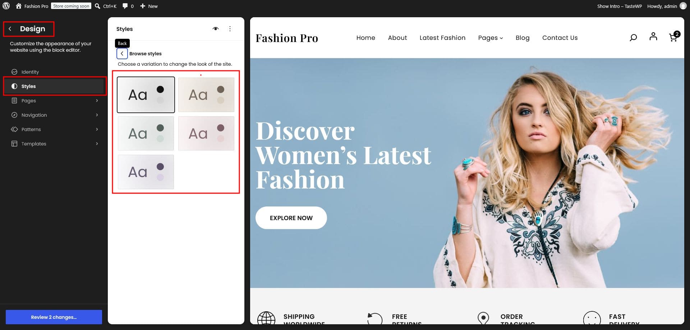Click the Fashion Pro site title logo

pos(287,38)
